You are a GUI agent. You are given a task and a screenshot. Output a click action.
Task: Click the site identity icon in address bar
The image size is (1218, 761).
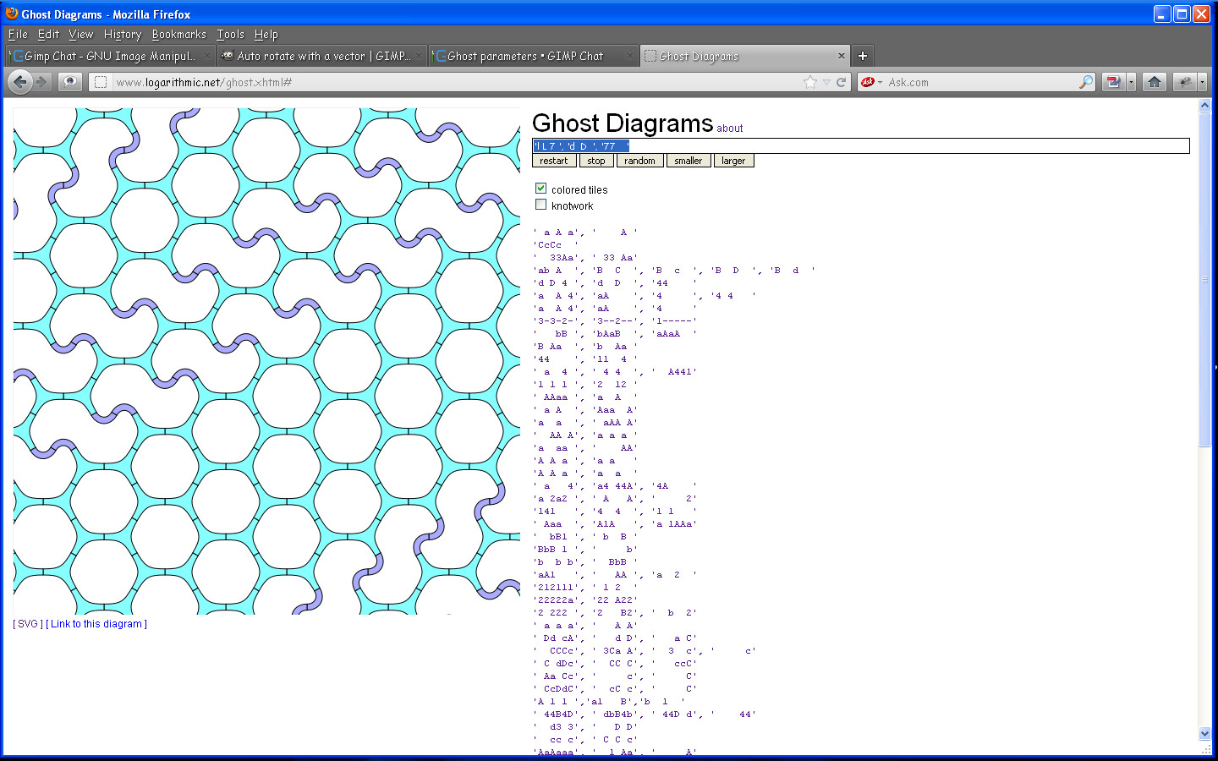click(101, 82)
